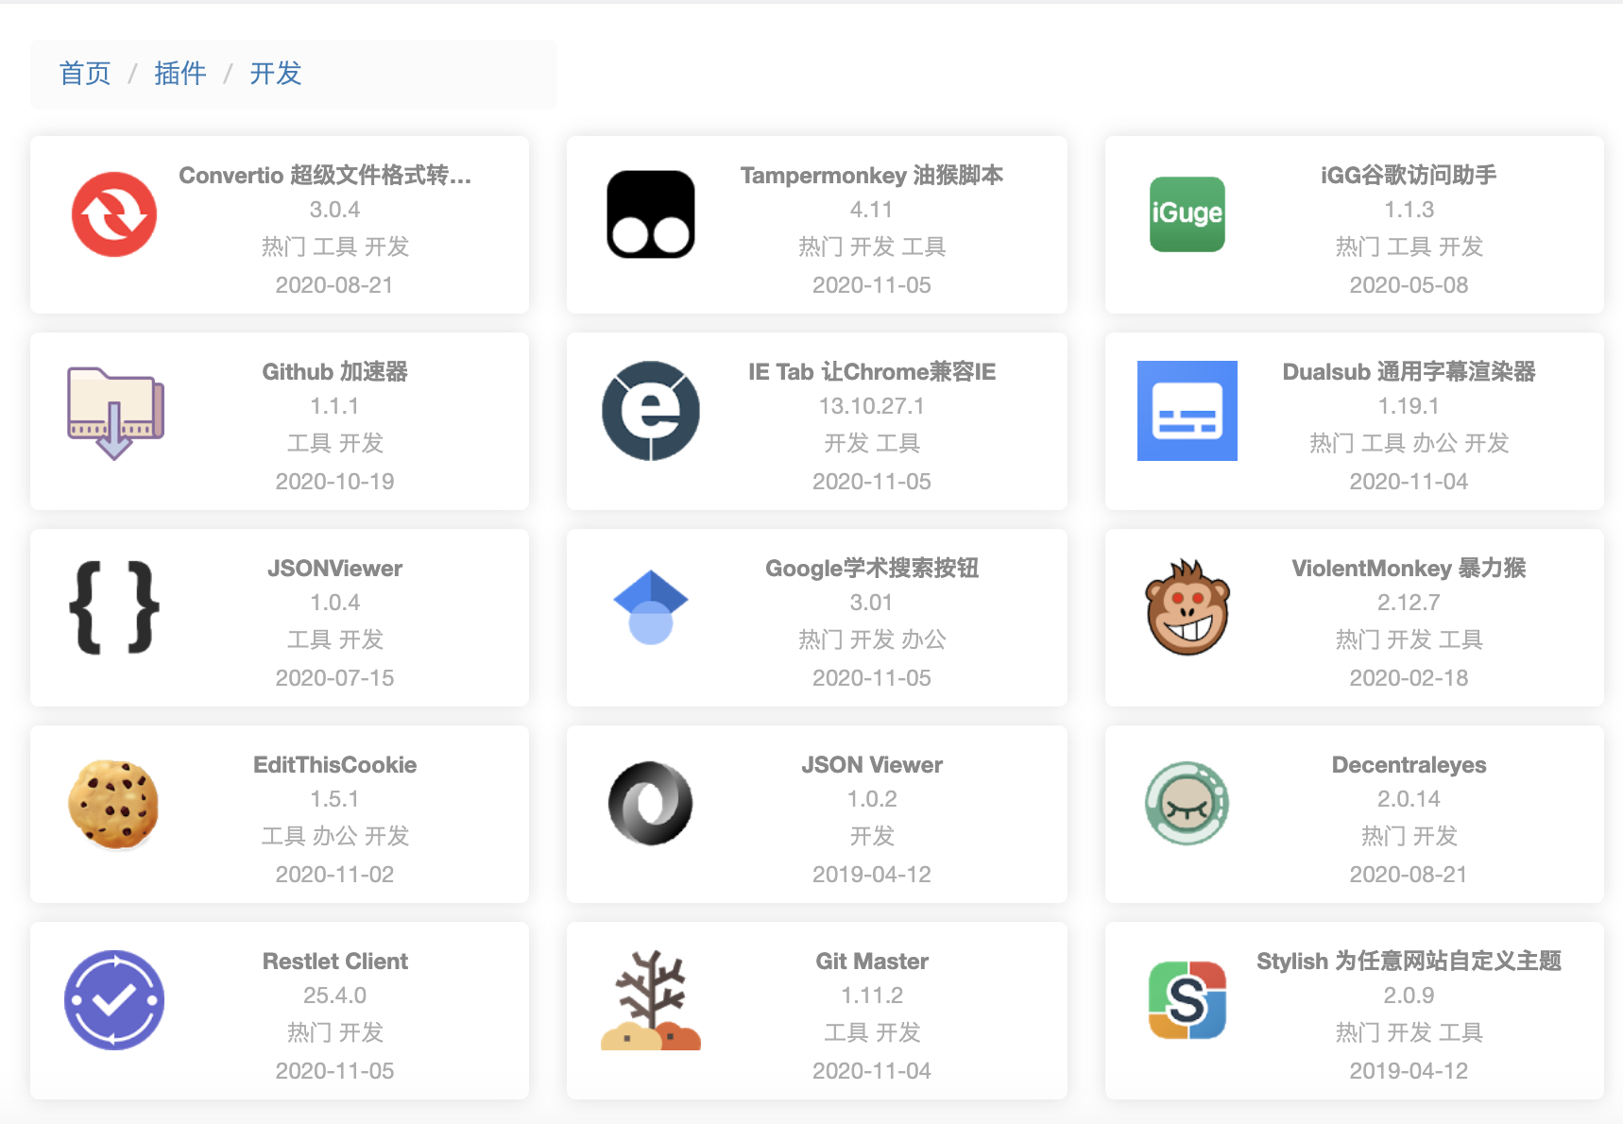1623x1124 pixels.
Task: Click tags 热门 工具 办公 开发 under Dualsub
Action: (1409, 443)
